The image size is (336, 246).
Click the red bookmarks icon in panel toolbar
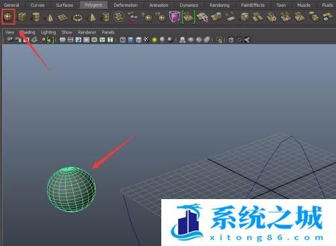[x=26, y=40]
